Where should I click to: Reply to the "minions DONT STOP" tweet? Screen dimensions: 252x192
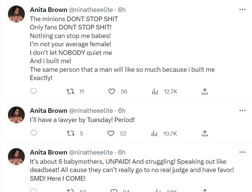click(x=34, y=91)
